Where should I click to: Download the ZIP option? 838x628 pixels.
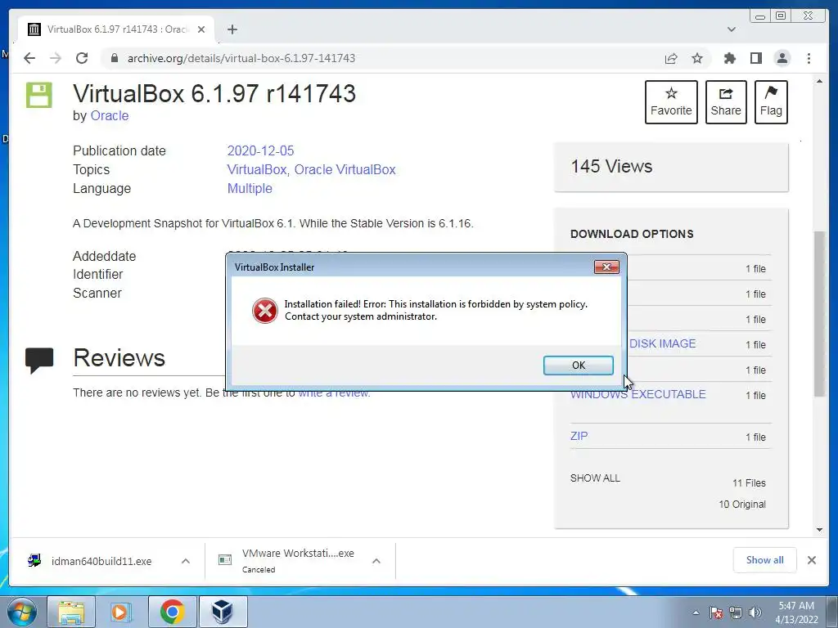pos(579,437)
